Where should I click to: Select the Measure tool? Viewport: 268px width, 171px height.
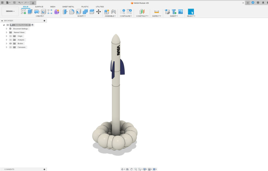tap(156, 12)
